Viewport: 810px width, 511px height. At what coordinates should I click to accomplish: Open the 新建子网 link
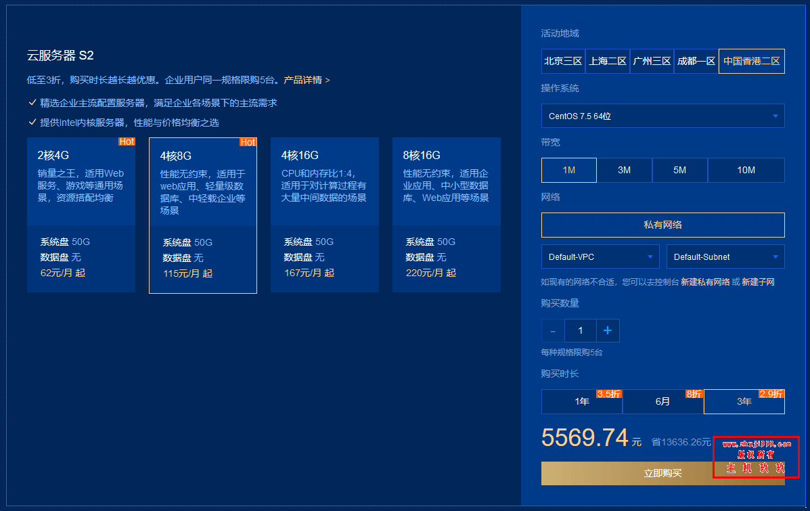pos(758,282)
